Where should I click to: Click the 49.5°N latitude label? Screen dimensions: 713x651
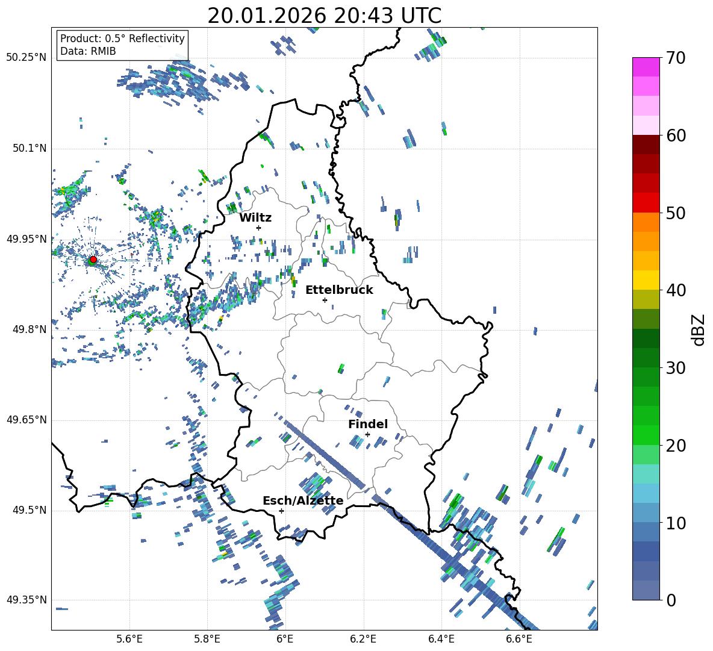tap(29, 510)
